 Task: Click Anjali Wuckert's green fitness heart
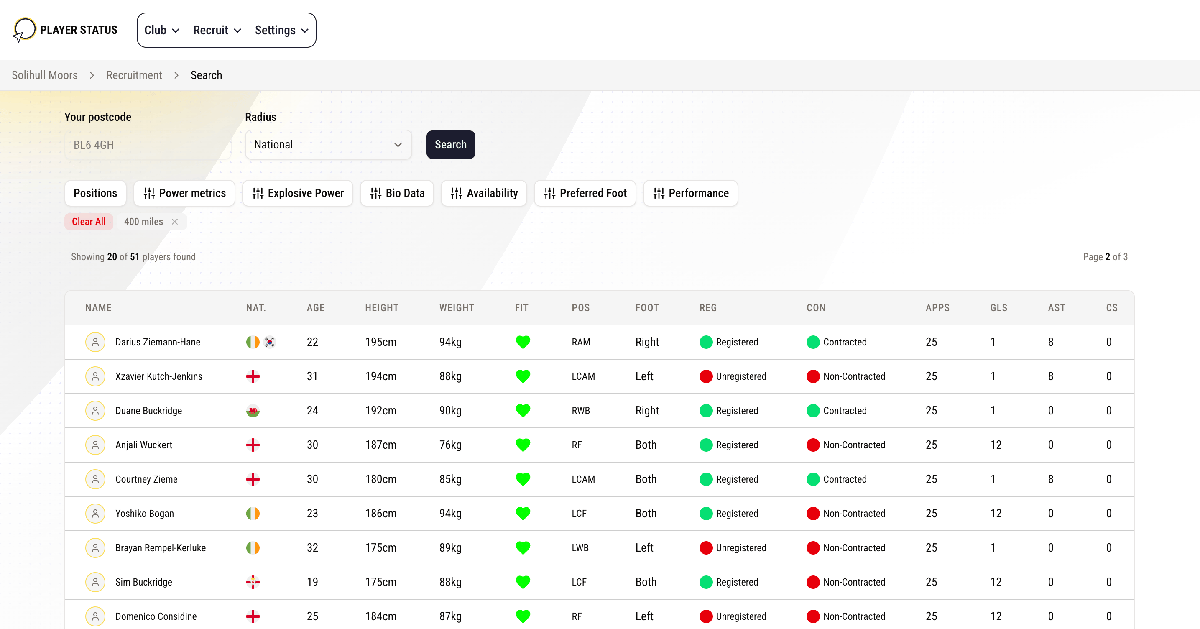click(523, 445)
